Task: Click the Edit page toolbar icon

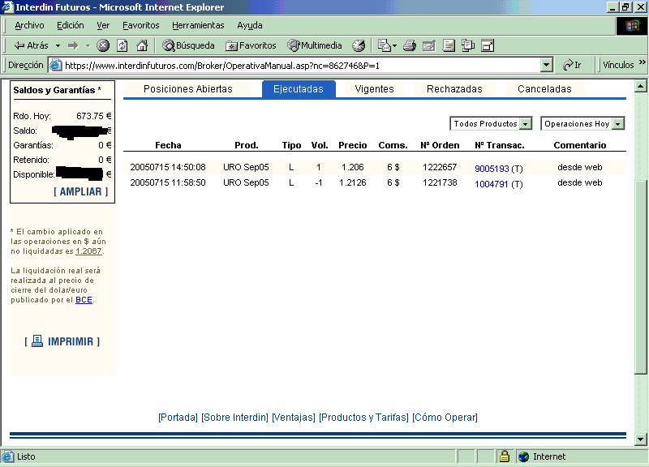Action: [x=429, y=45]
